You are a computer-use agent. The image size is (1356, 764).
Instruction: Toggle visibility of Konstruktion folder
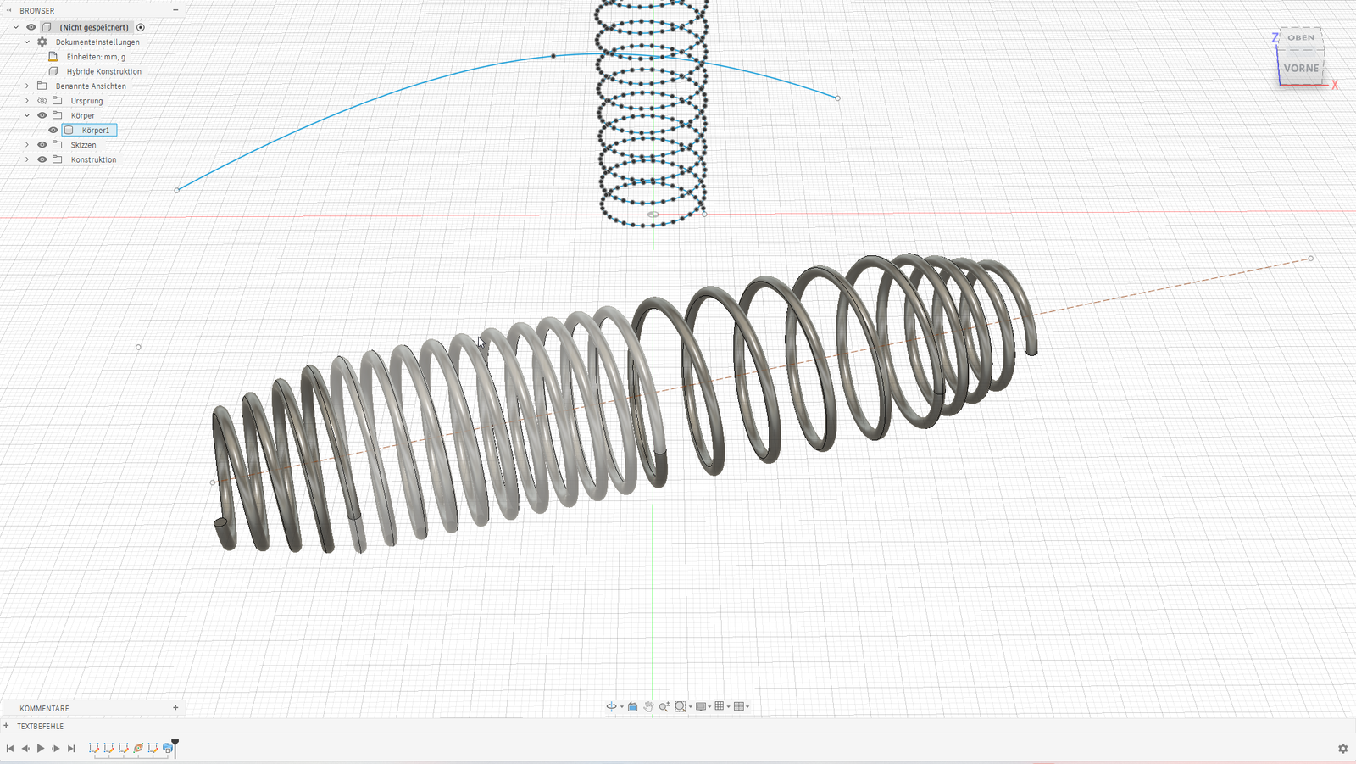point(42,159)
